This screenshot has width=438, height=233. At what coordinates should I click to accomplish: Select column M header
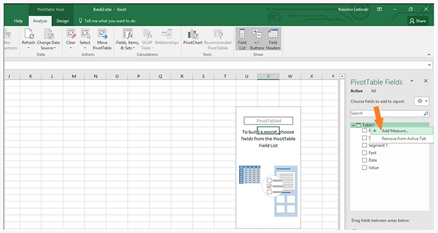click(74, 76)
